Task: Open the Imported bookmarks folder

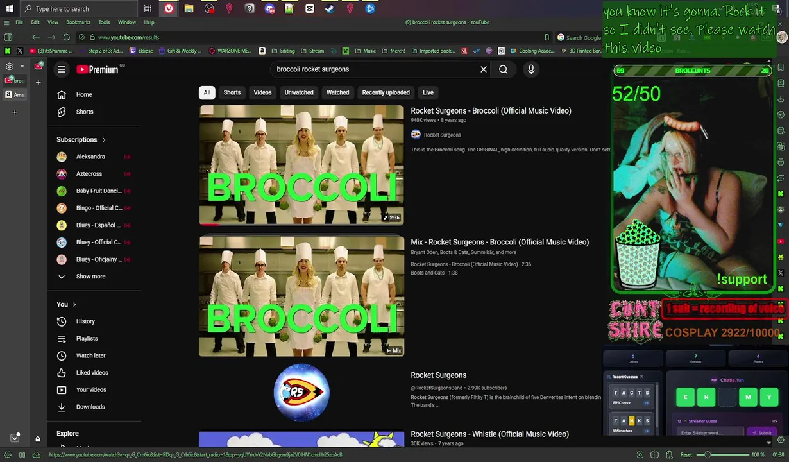Action: [x=432, y=51]
